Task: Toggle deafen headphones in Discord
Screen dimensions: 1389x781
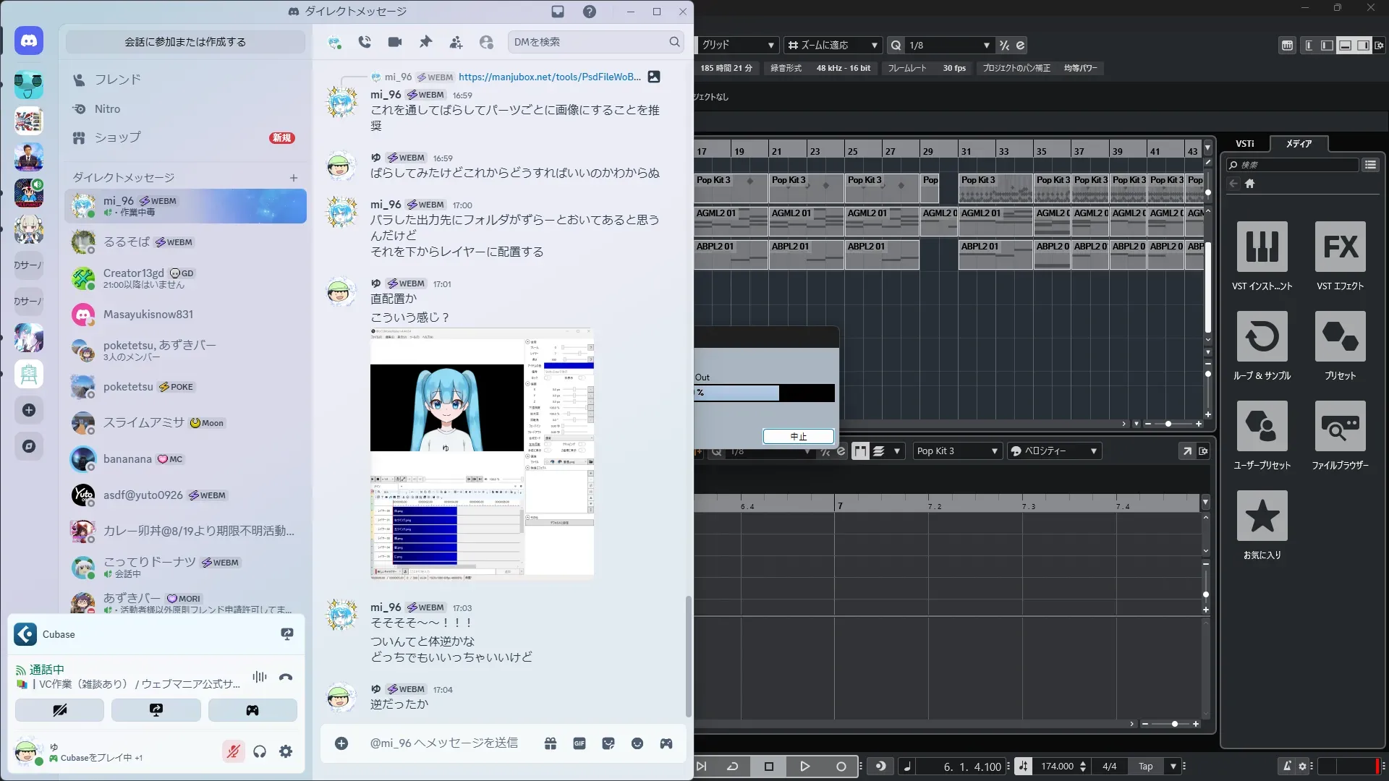Action: pos(260,751)
